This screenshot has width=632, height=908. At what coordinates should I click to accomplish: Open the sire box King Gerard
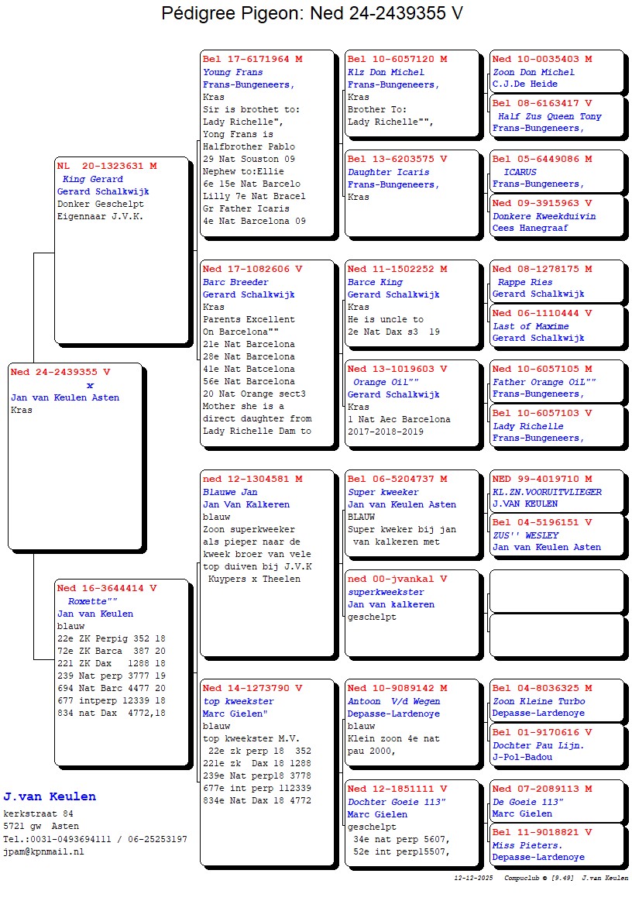(122, 249)
